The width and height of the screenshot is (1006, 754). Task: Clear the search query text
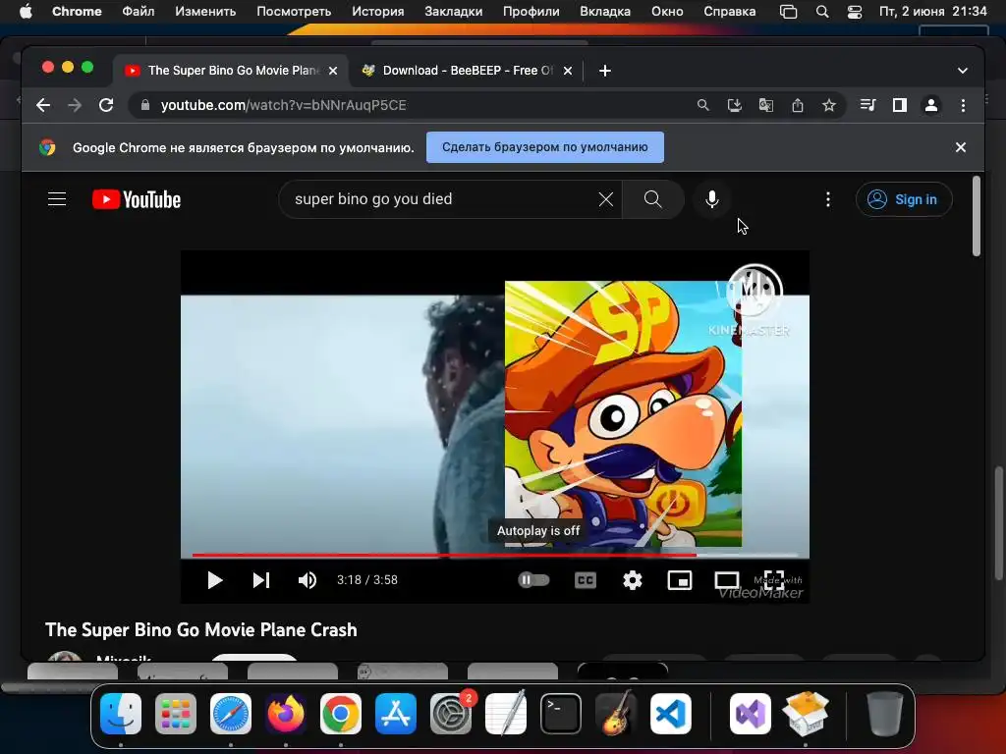(605, 199)
